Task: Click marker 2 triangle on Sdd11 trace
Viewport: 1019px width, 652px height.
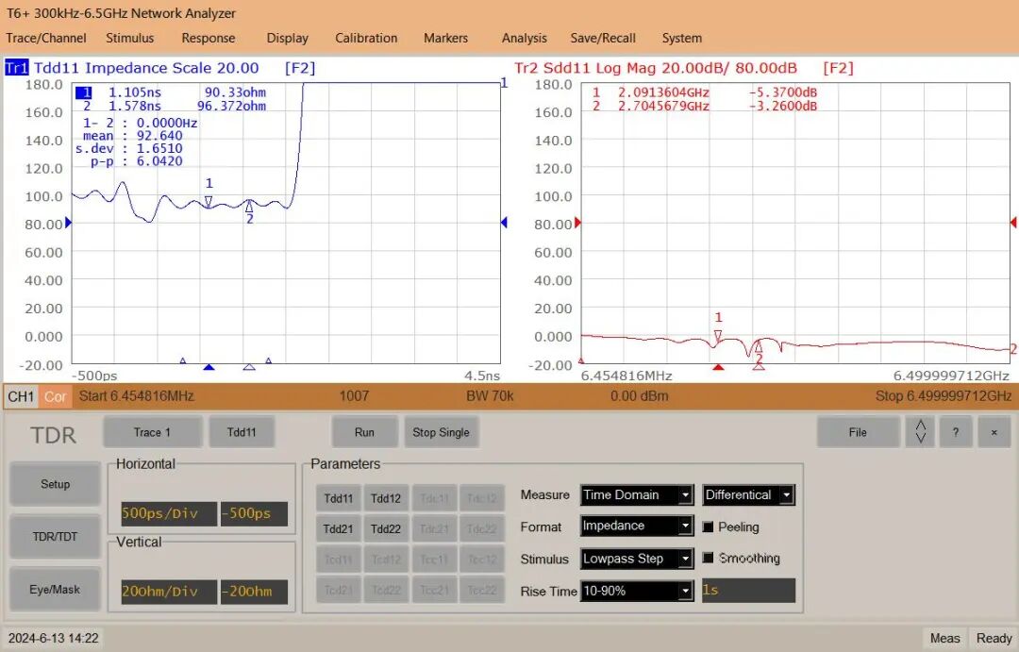Action: [x=759, y=347]
